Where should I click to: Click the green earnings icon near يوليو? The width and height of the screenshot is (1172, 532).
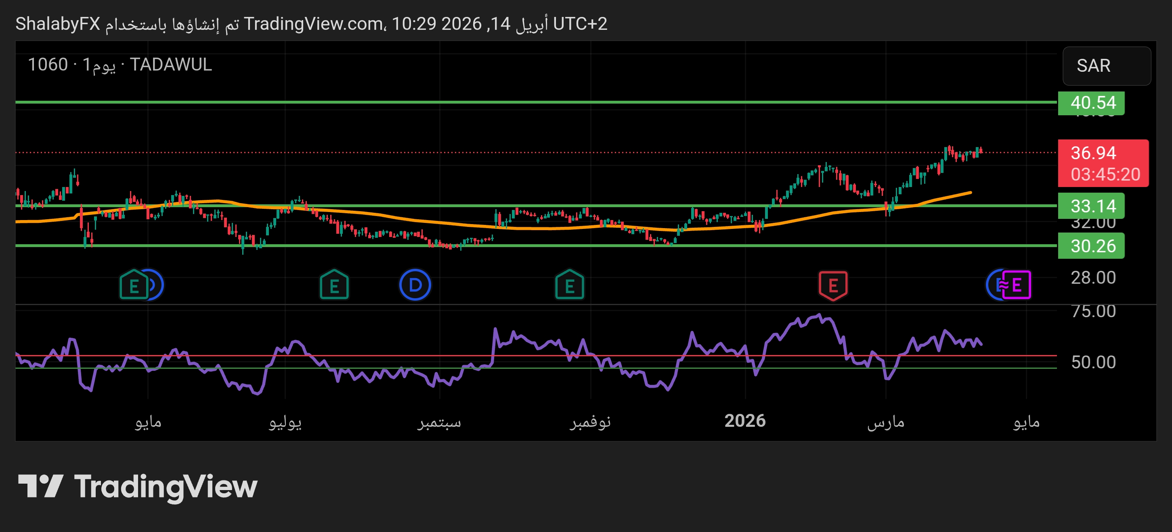(334, 285)
